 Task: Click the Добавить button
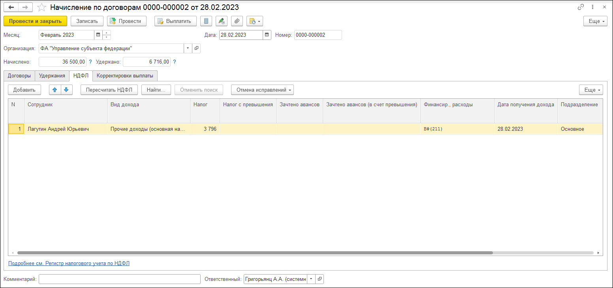24,90
